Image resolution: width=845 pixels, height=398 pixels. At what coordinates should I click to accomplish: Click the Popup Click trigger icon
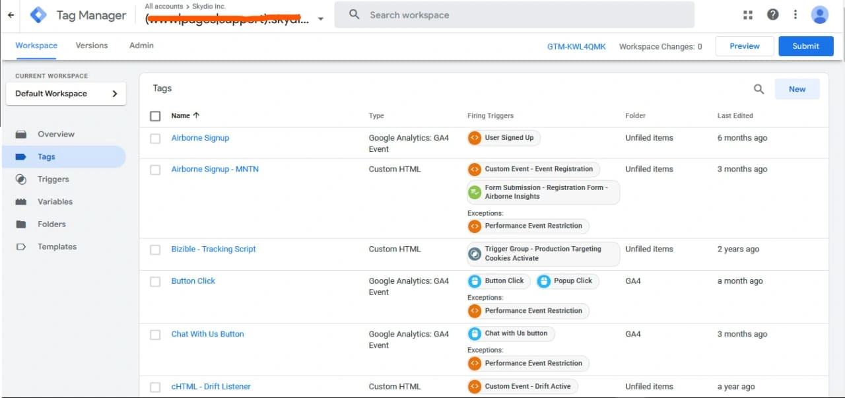[x=543, y=281]
